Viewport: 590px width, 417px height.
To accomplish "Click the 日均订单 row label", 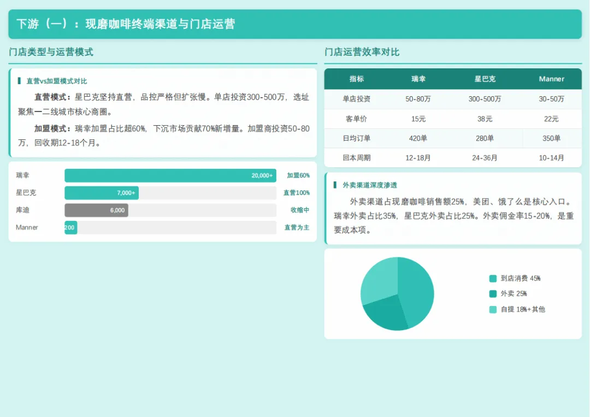I will click(356, 138).
